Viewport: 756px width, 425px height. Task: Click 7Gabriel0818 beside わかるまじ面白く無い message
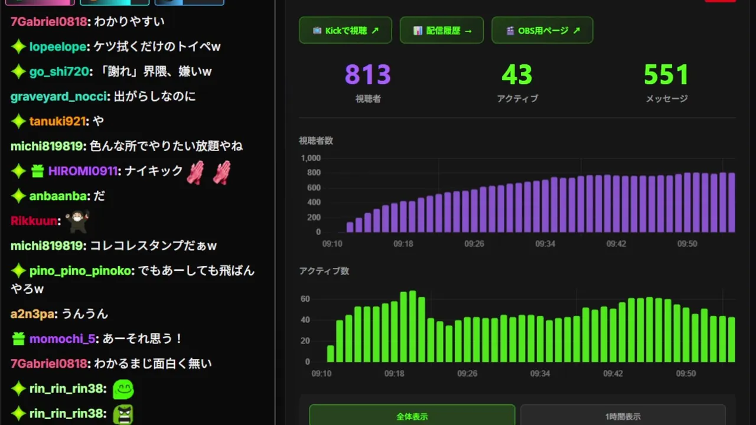click(x=49, y=364)
